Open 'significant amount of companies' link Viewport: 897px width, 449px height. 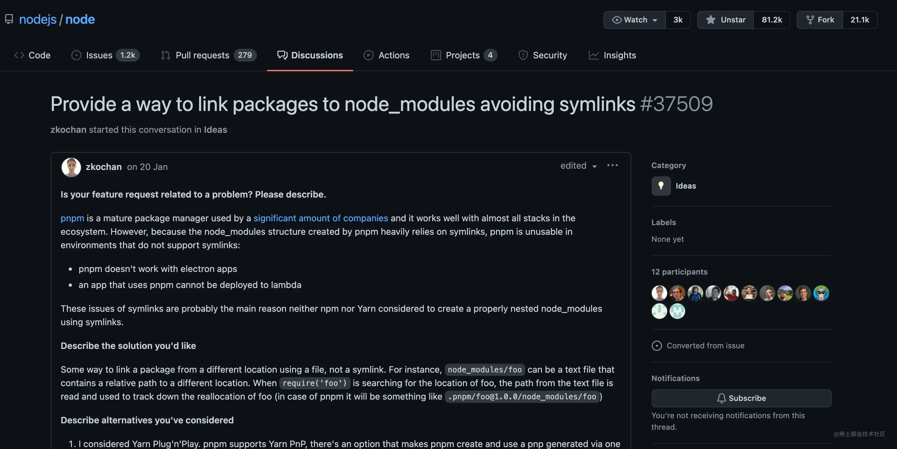(320, 218)
